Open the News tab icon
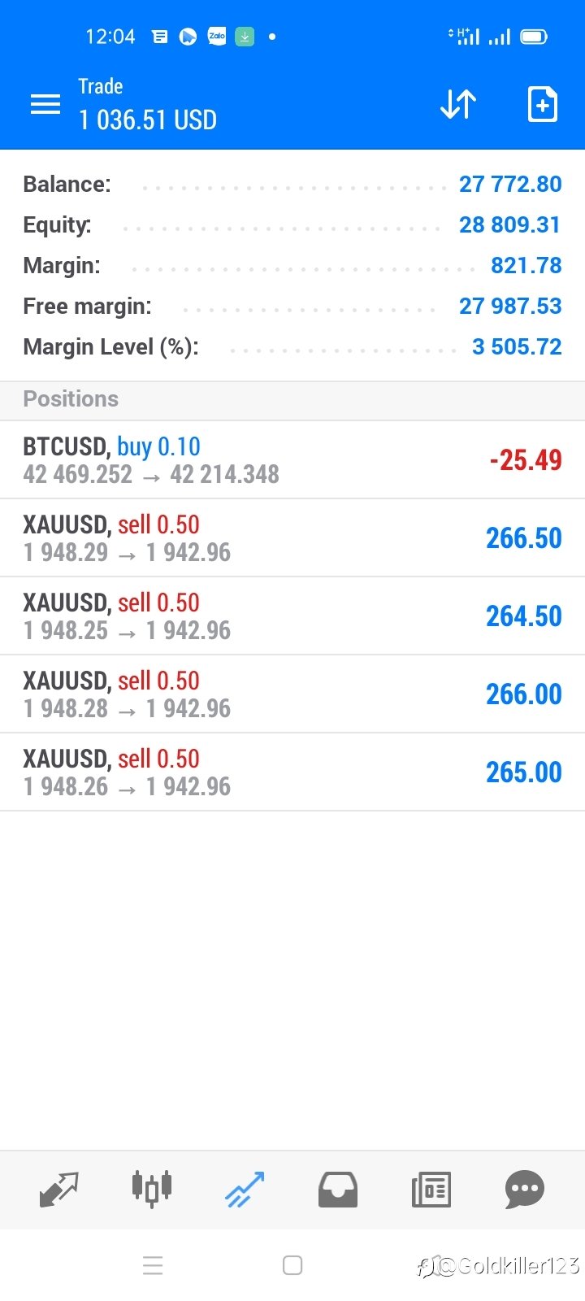Image resolution: width=585 pixels, height=1301 pixels. pos(431,1190)
